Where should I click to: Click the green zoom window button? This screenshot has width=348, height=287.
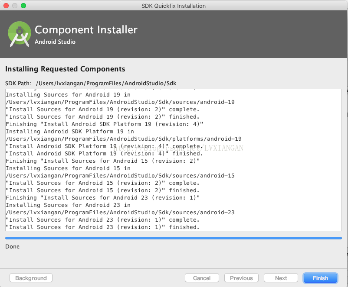23,6
